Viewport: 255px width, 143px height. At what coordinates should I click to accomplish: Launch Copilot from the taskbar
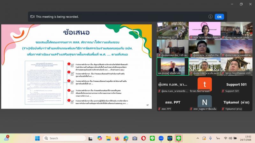(99, 138)
